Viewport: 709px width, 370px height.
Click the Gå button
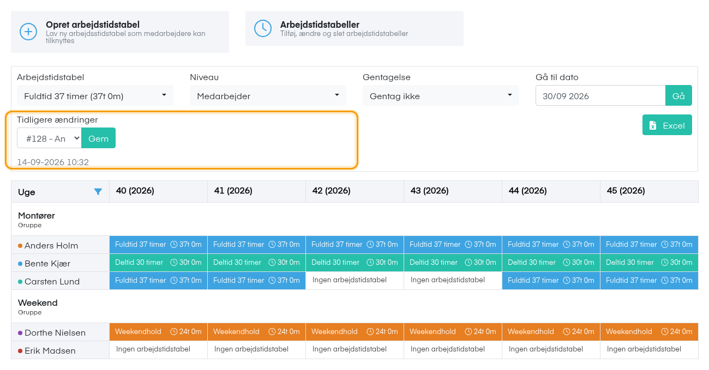tap(678, 96)
